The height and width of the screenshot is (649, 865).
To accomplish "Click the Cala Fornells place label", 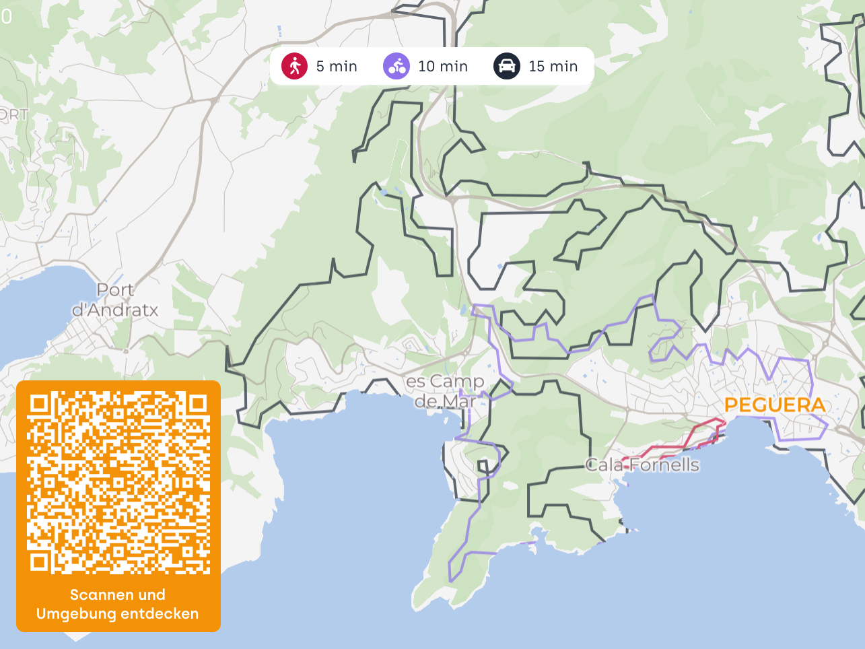I will click(642, 465).
